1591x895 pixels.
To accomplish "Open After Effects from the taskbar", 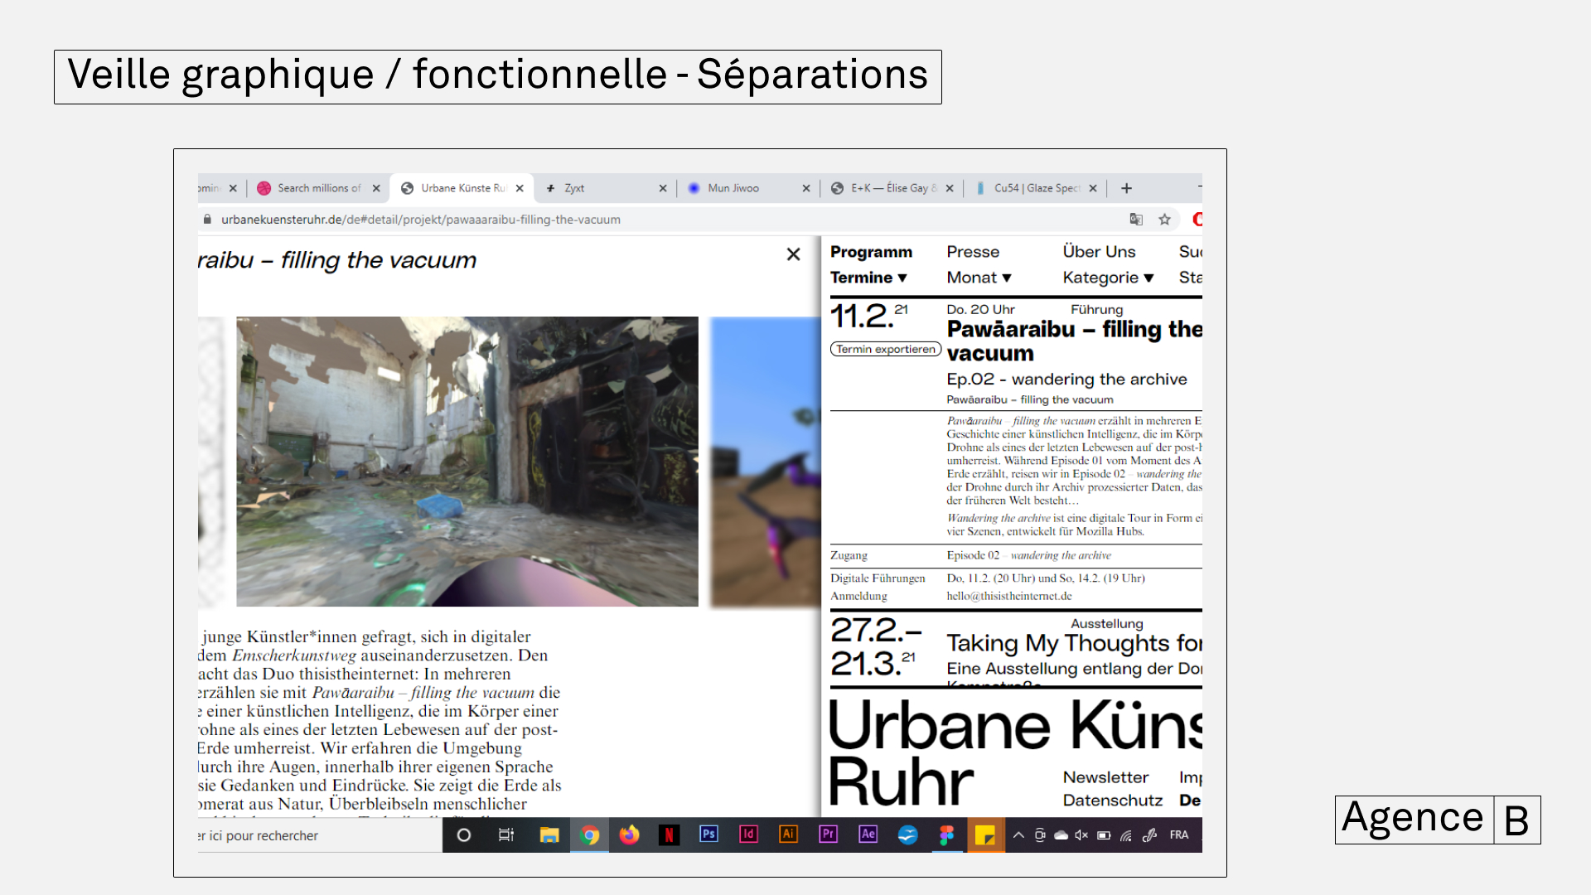I will pyautogui.click(x=868, y=835).
